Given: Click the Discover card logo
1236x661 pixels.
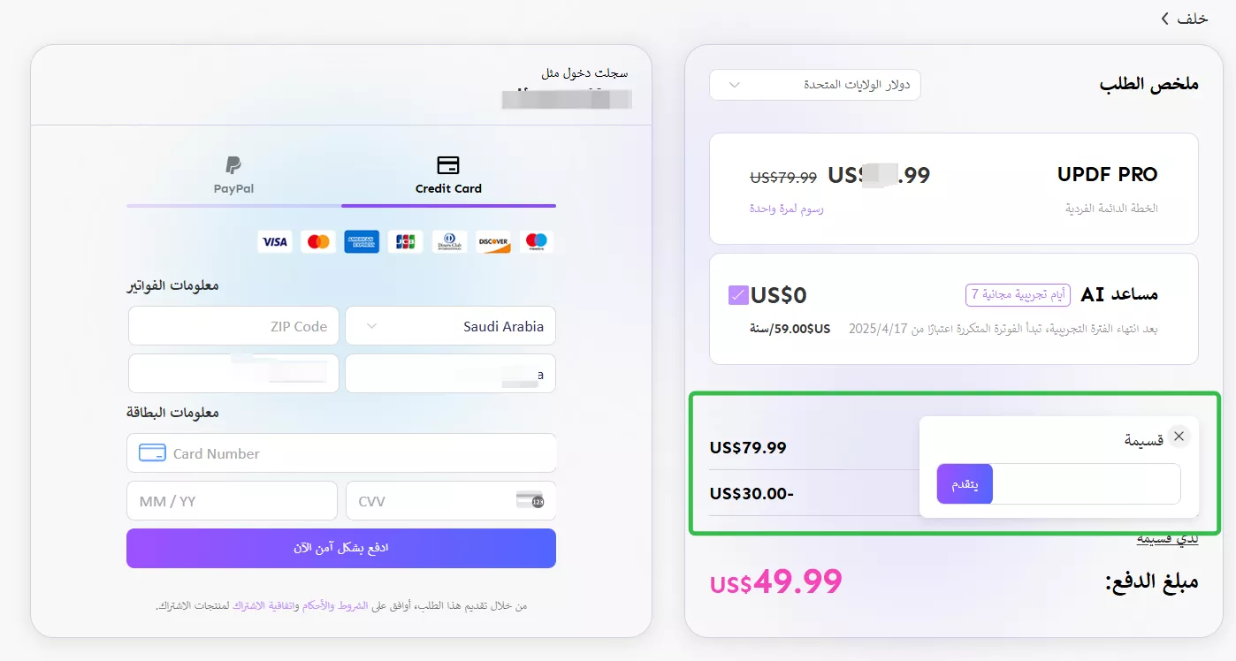Looking at the screenshot, I should (492, 241).
